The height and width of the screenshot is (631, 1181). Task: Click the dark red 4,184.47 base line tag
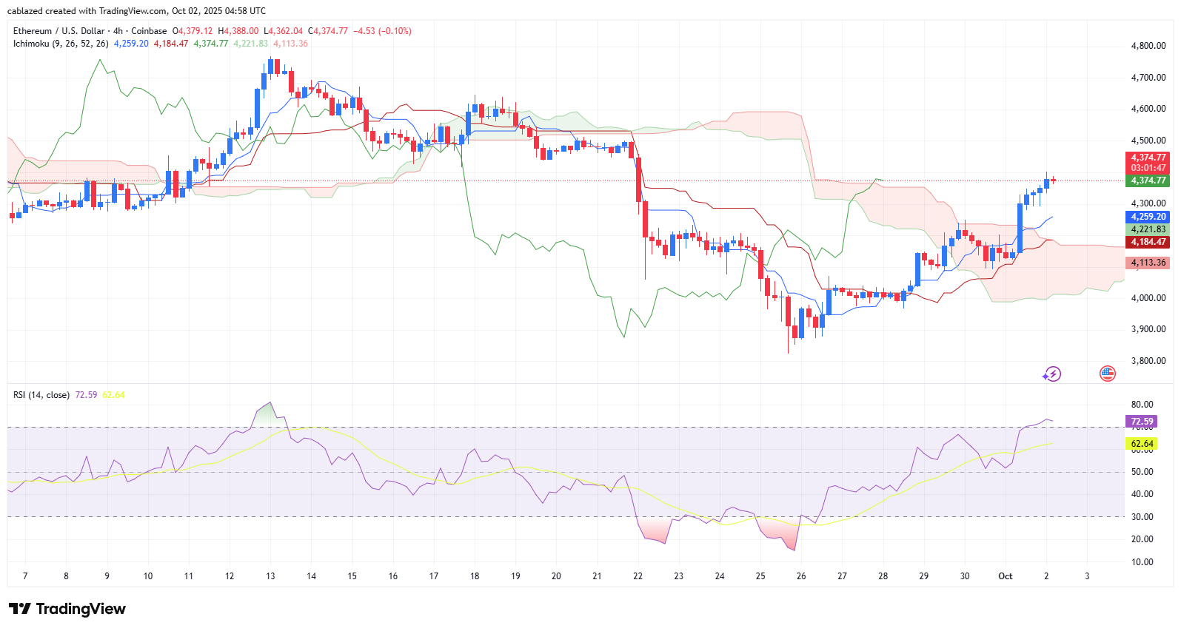click(1148, 242)
